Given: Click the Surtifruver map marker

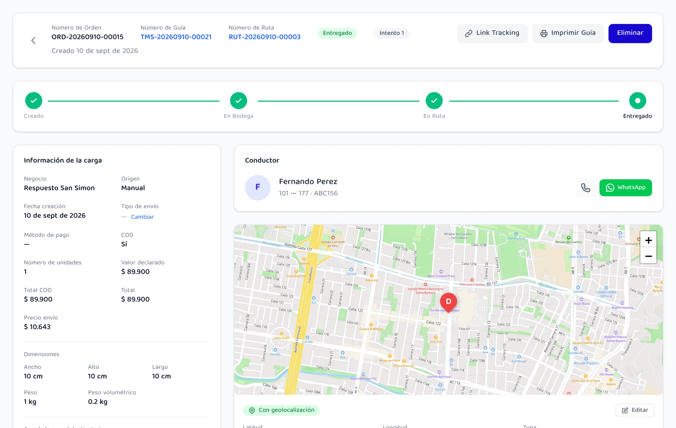Looking at the screenshot, I should (x=519, y=357).
